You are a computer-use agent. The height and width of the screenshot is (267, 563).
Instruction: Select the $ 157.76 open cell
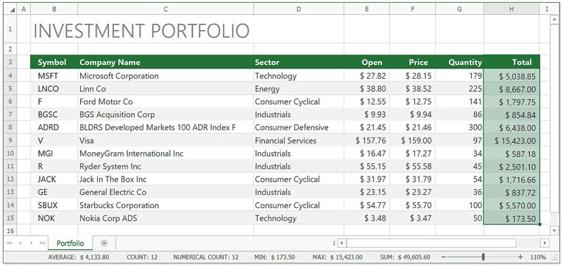(367, 140)
